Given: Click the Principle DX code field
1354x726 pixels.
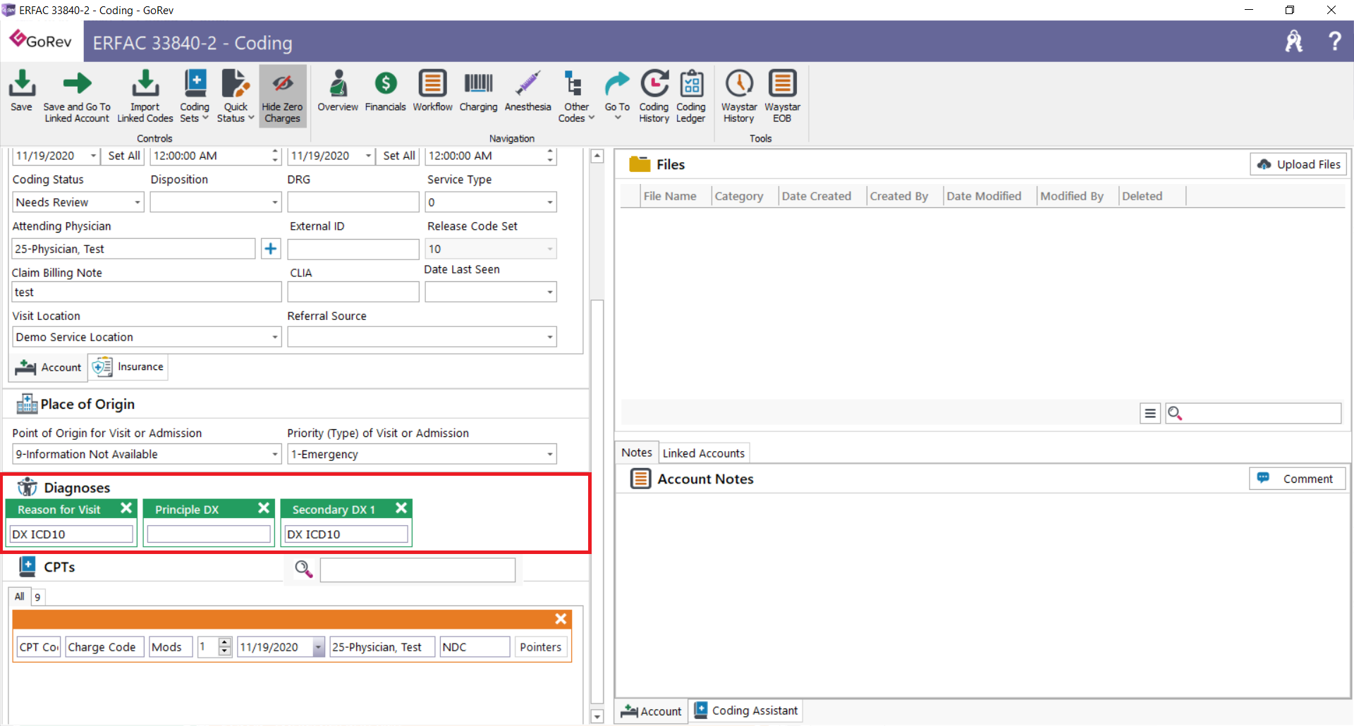Looking at the screenshot, I should coord(209,534).
